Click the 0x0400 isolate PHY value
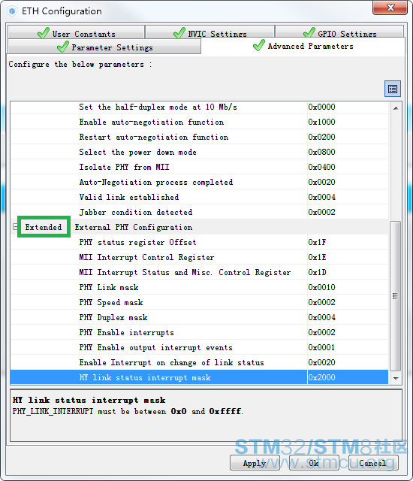 [348, 167]
